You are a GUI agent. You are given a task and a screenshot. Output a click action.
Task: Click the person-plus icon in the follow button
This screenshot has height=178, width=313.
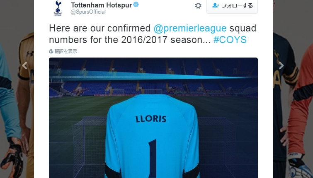tap(216, 5)
